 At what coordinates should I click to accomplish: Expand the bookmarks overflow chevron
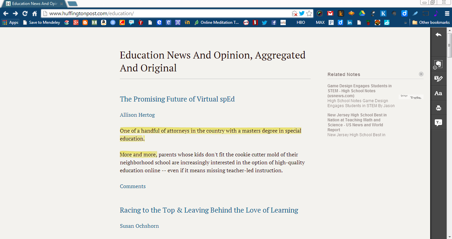405,22
